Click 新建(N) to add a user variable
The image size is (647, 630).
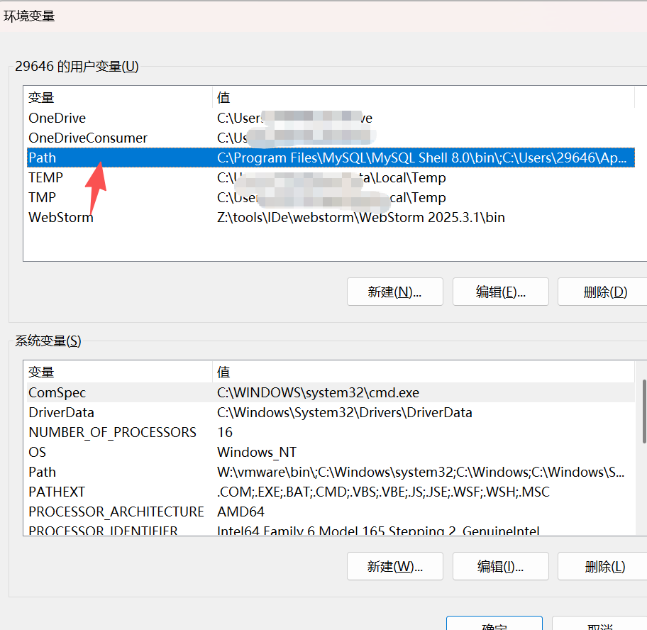pos(394,292)
